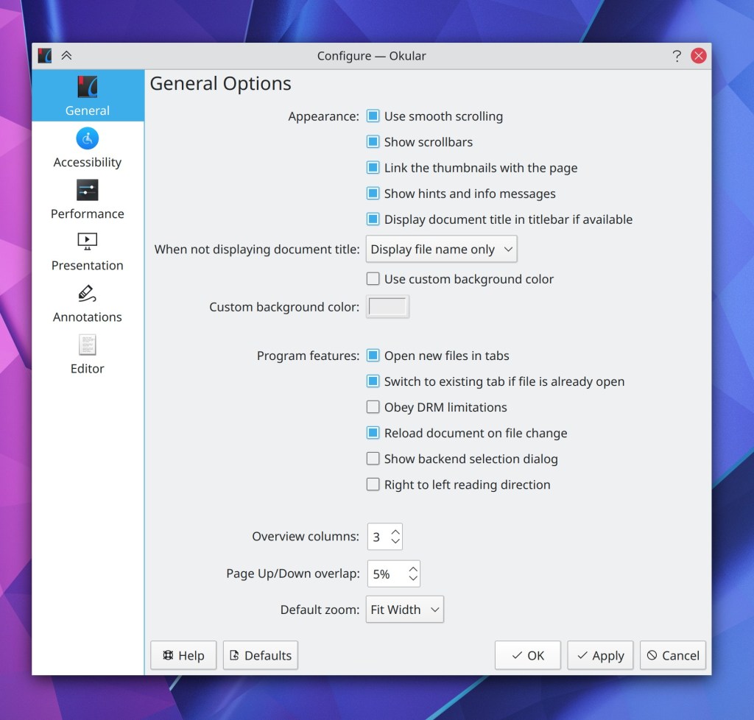The width and height of the screenshot is (754, 720).
Task: Enable Right to left reading direction
Action: pyautogui.click(x=373, y=484)
